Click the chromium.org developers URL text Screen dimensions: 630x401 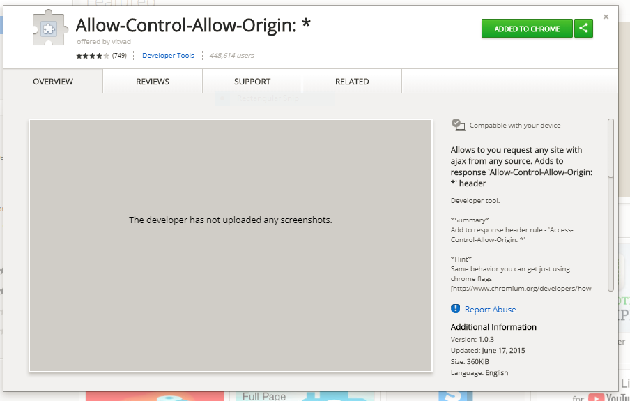click(522, 289)
